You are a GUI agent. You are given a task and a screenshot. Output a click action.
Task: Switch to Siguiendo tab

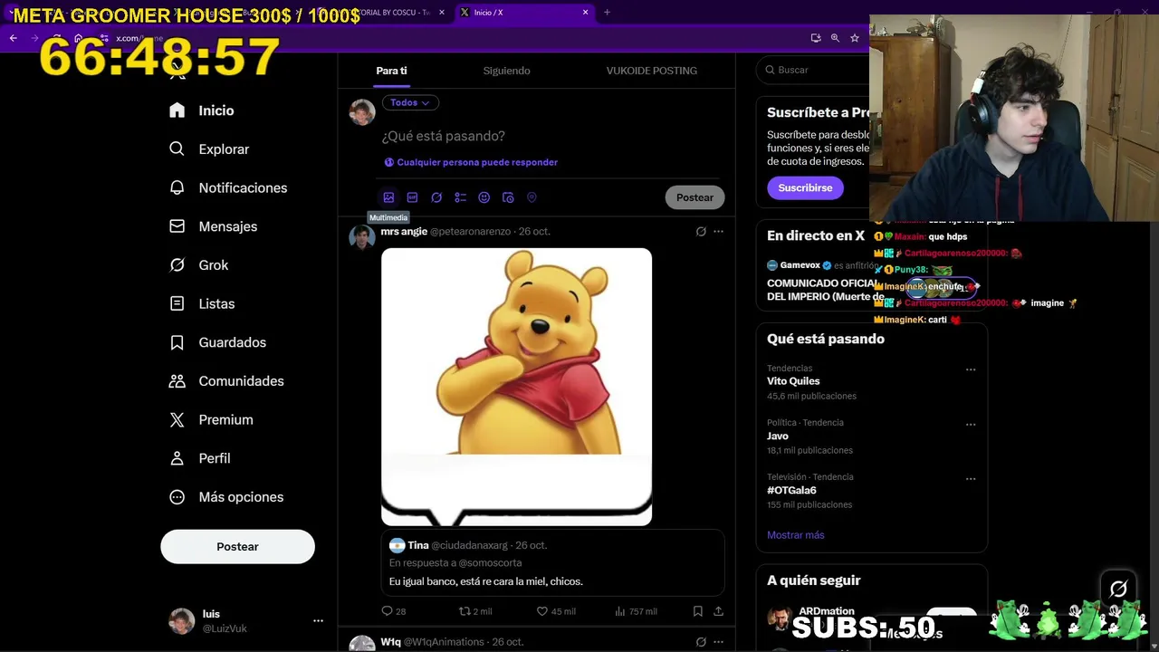506,71
